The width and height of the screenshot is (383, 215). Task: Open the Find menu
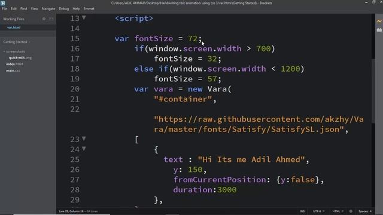coord(24,8)
